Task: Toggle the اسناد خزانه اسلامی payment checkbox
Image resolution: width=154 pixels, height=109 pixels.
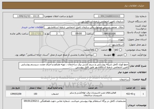Action: [x=95, y=55]
